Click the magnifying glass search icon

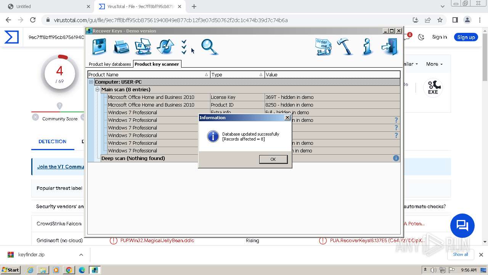209,47
